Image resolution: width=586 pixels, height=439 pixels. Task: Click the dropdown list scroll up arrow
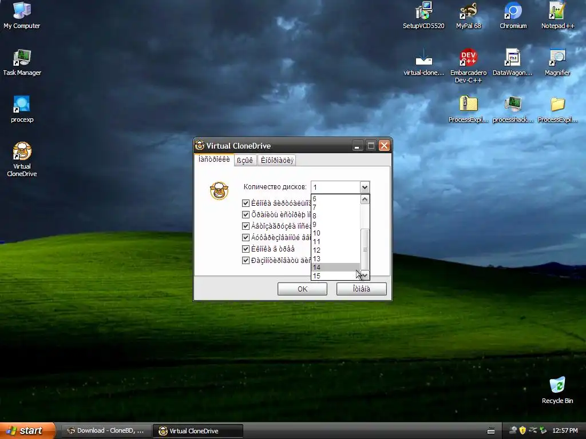coord(365,199)
